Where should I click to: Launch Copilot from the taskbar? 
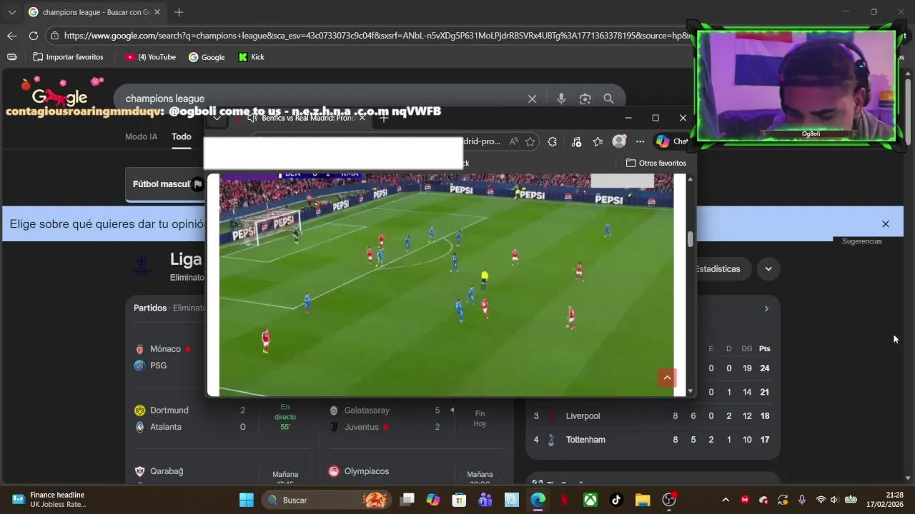(x=433, y=500)
